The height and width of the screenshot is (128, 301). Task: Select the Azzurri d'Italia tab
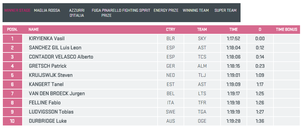pyautogui.click(x=77, y=13)
